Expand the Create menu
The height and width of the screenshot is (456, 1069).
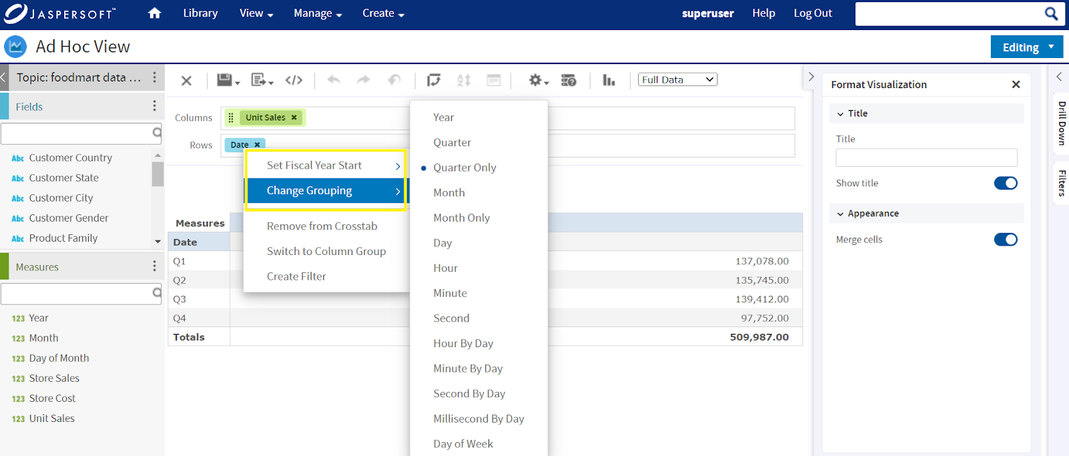point(384,13)
